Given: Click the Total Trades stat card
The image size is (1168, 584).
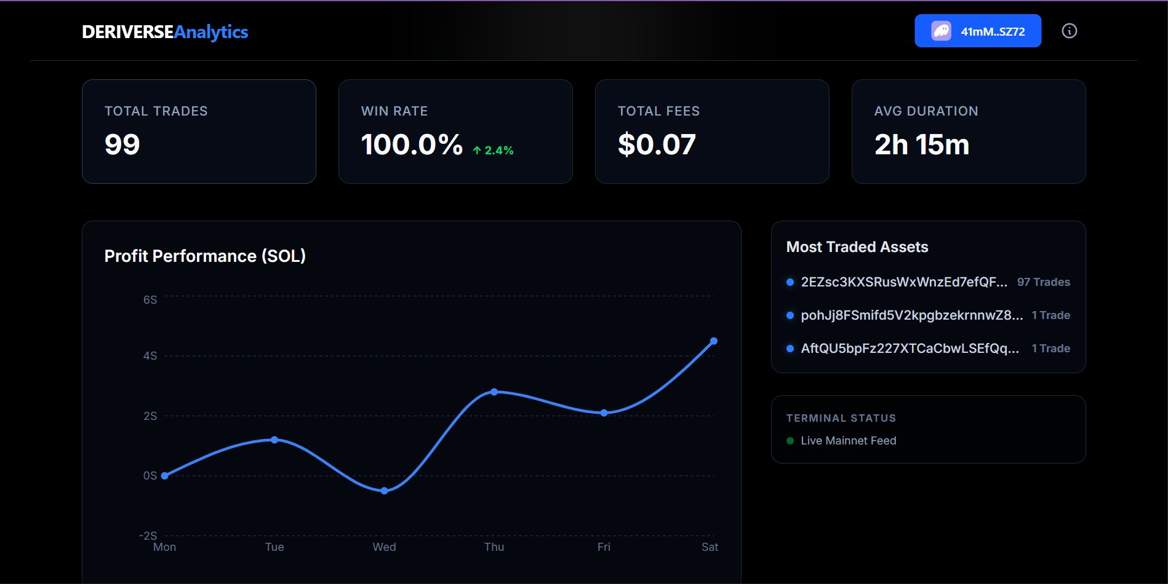Looking at the screenshot, I should pos(199,131).
